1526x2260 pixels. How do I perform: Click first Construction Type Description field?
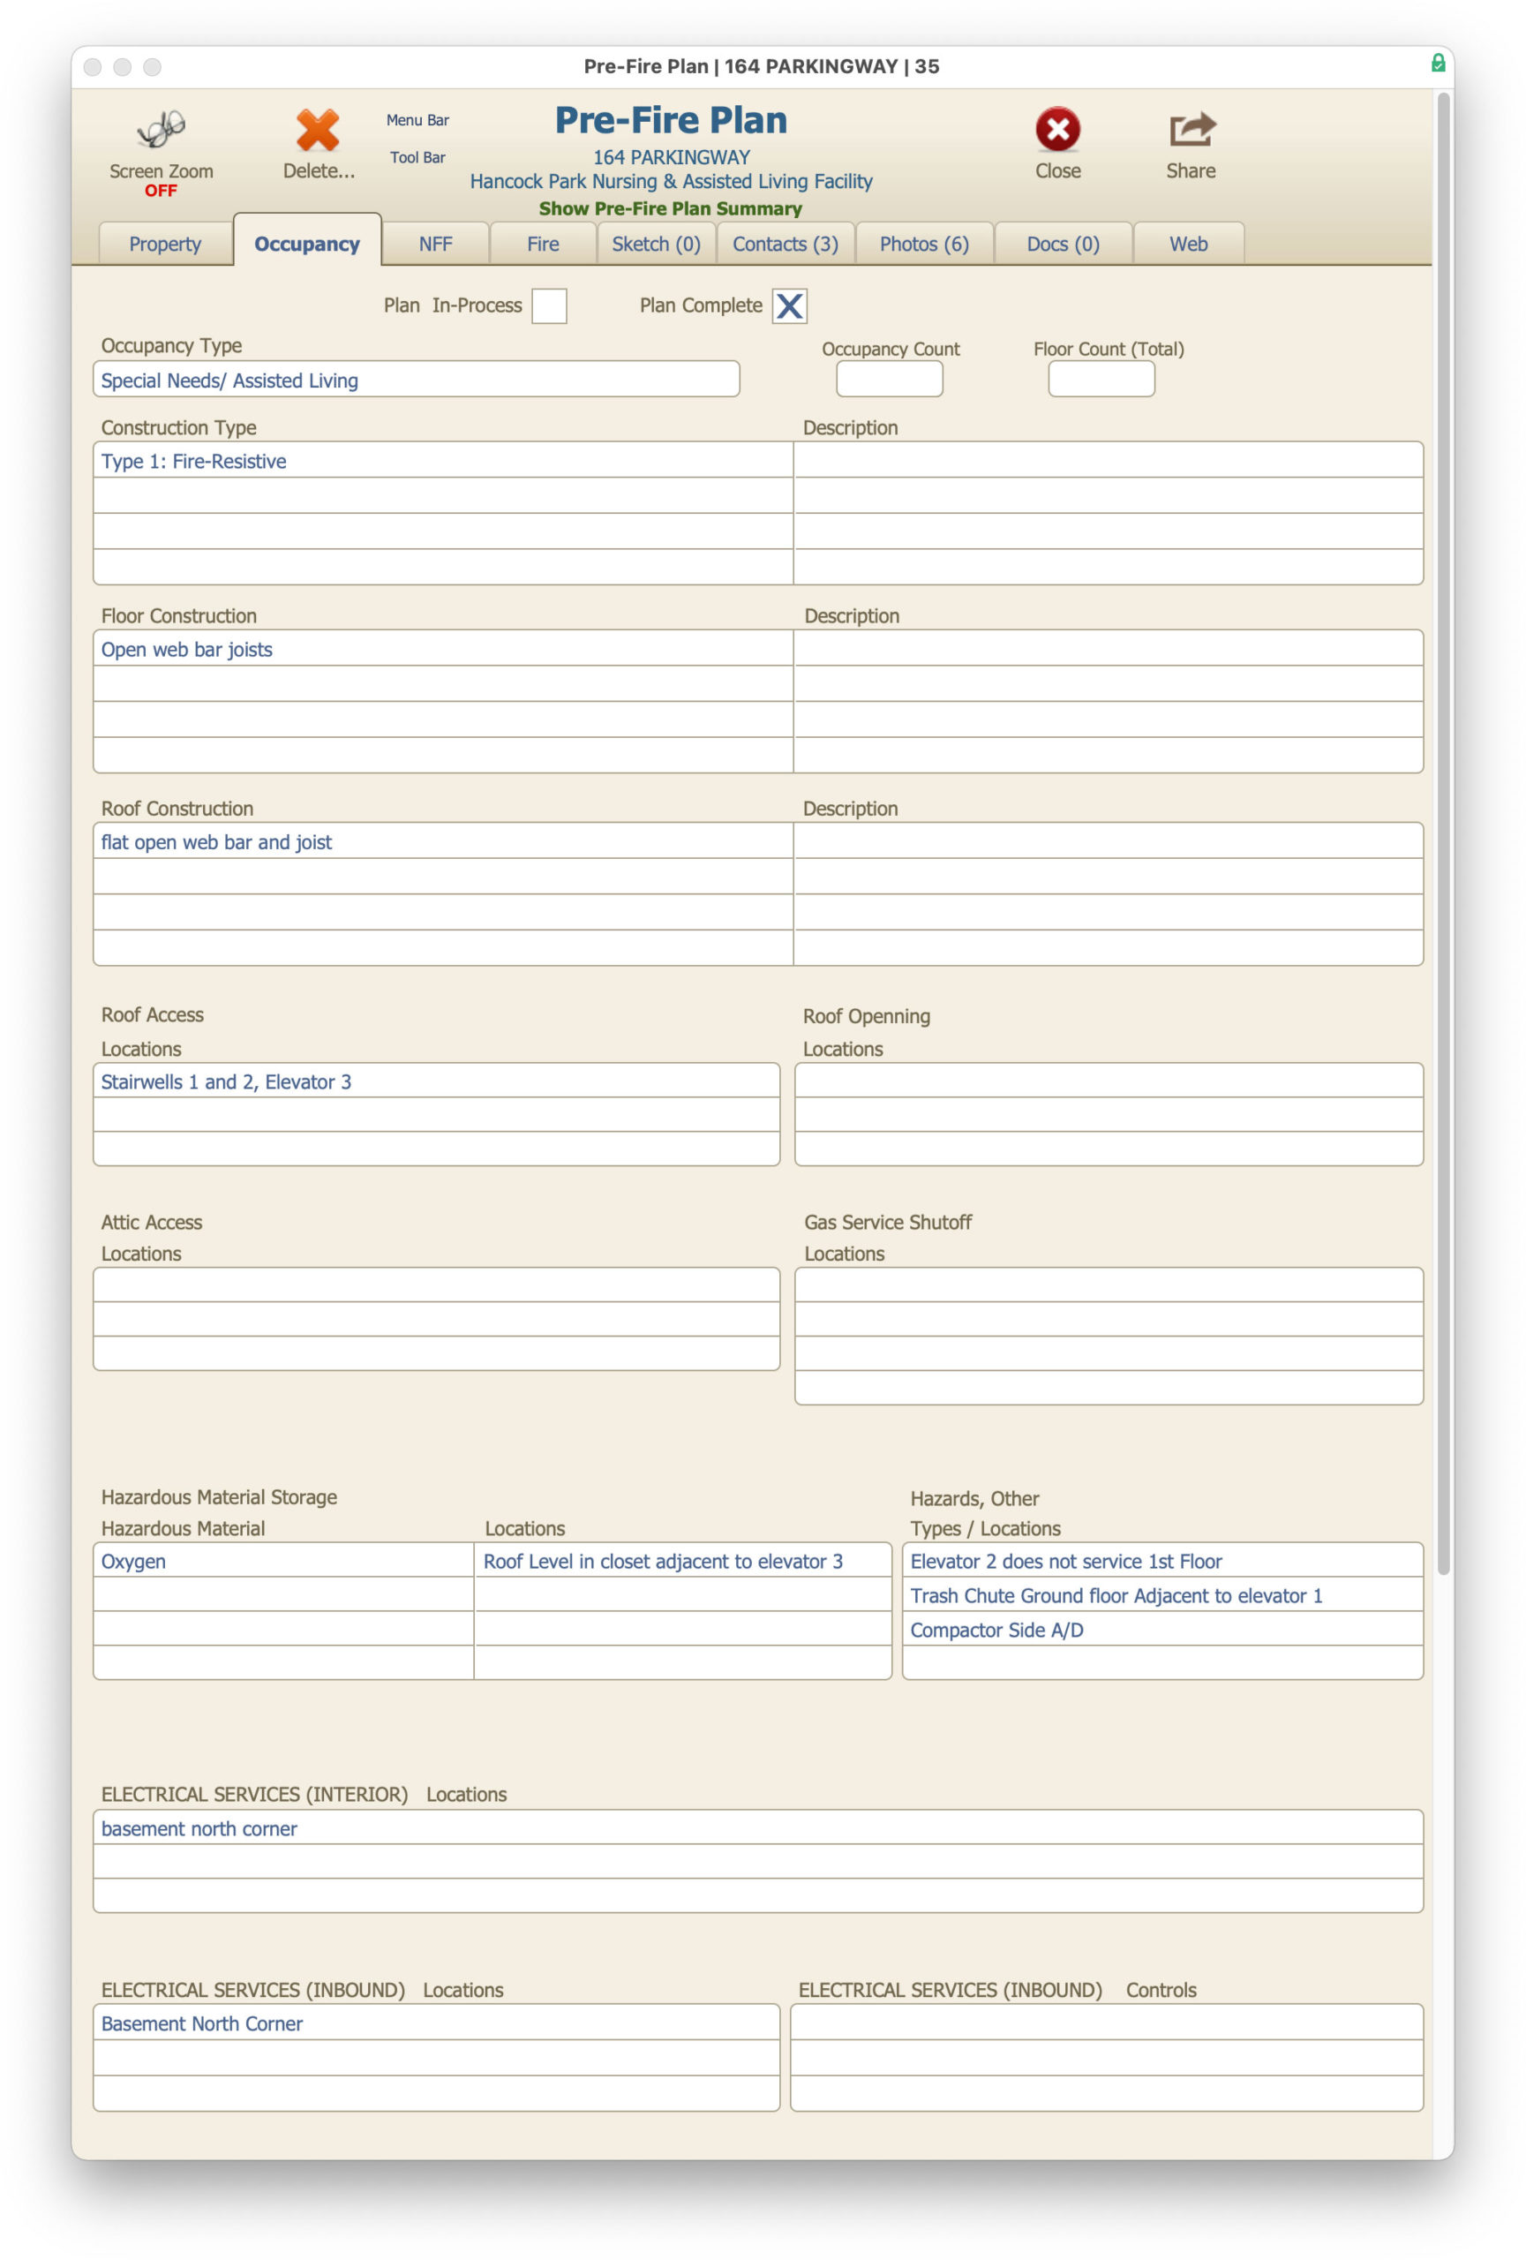1108,461
